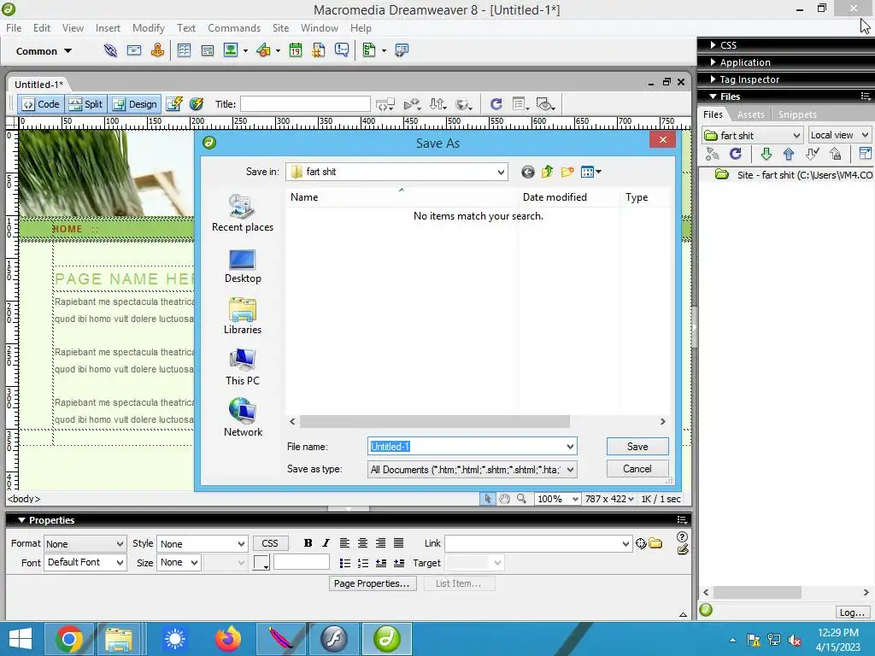Image resolution: width=875 pixels, height=656 pixels.
Task: Toggle Justify alignment in Properties
Action: click(398, 542)
